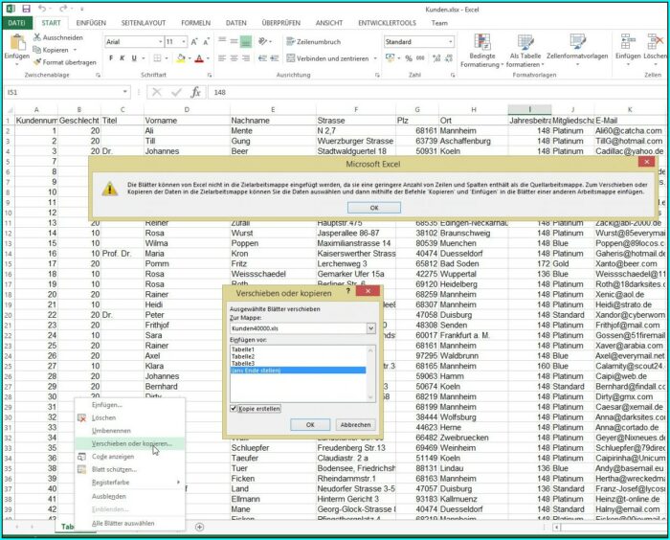
Task: Expand Registerfarbe submenu arrow
Action: pos(179,483)
